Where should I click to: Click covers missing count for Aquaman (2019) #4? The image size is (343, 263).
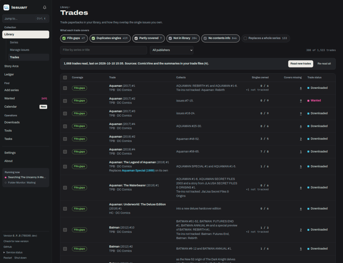point(301,152)
